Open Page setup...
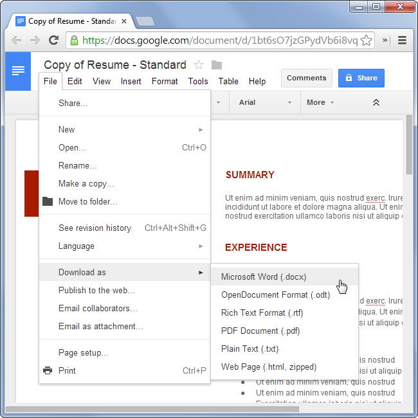 [125, 352]
